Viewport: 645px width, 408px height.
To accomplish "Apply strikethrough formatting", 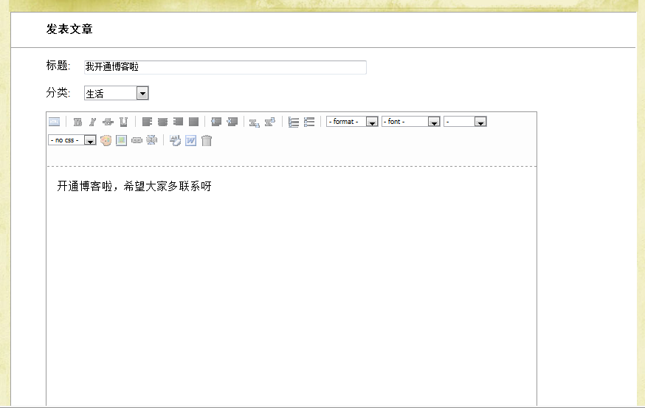I will point(108,122).
